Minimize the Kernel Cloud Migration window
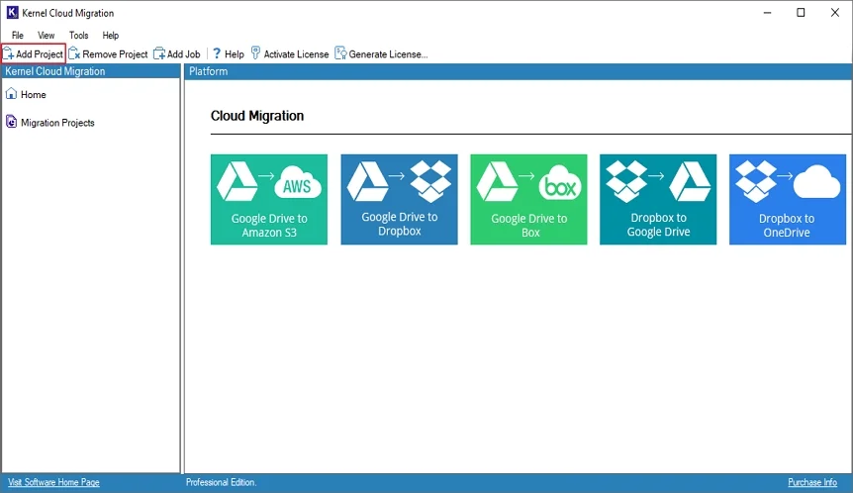853x493 pixels. point(767,13)
